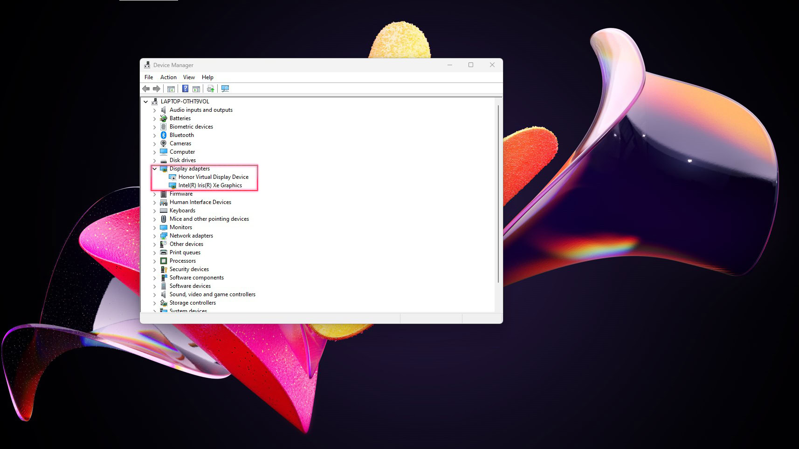Expand the Cameras category
Viewport: 799px width, 449px height.
[x=155, y=143]
